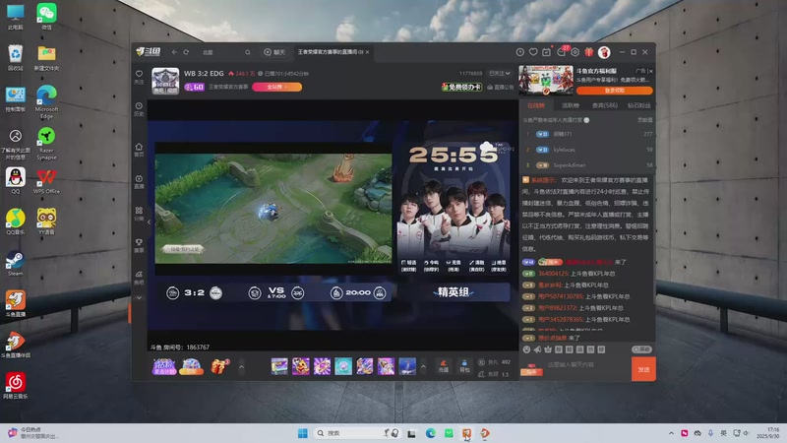Image resolution: width=787 pixels, height=443 pixels.
Task: Open the daily task calendar icon
Action: tap(547, 52)
